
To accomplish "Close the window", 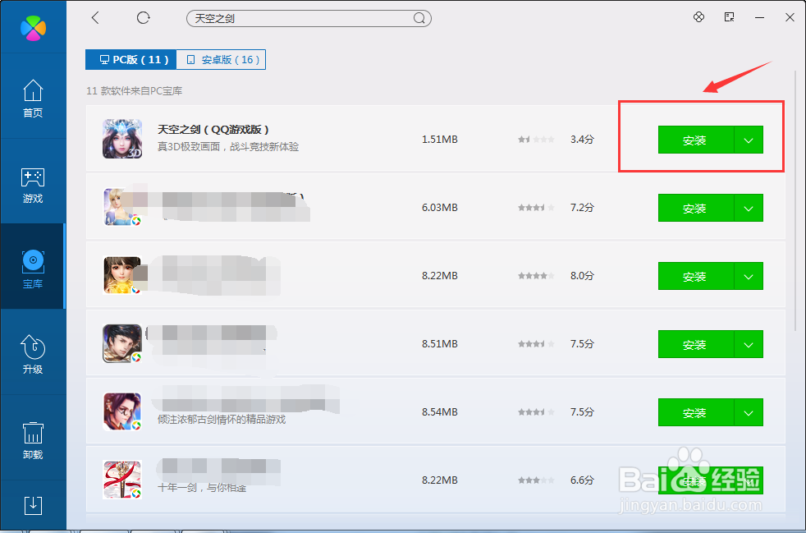I will 790,17.
